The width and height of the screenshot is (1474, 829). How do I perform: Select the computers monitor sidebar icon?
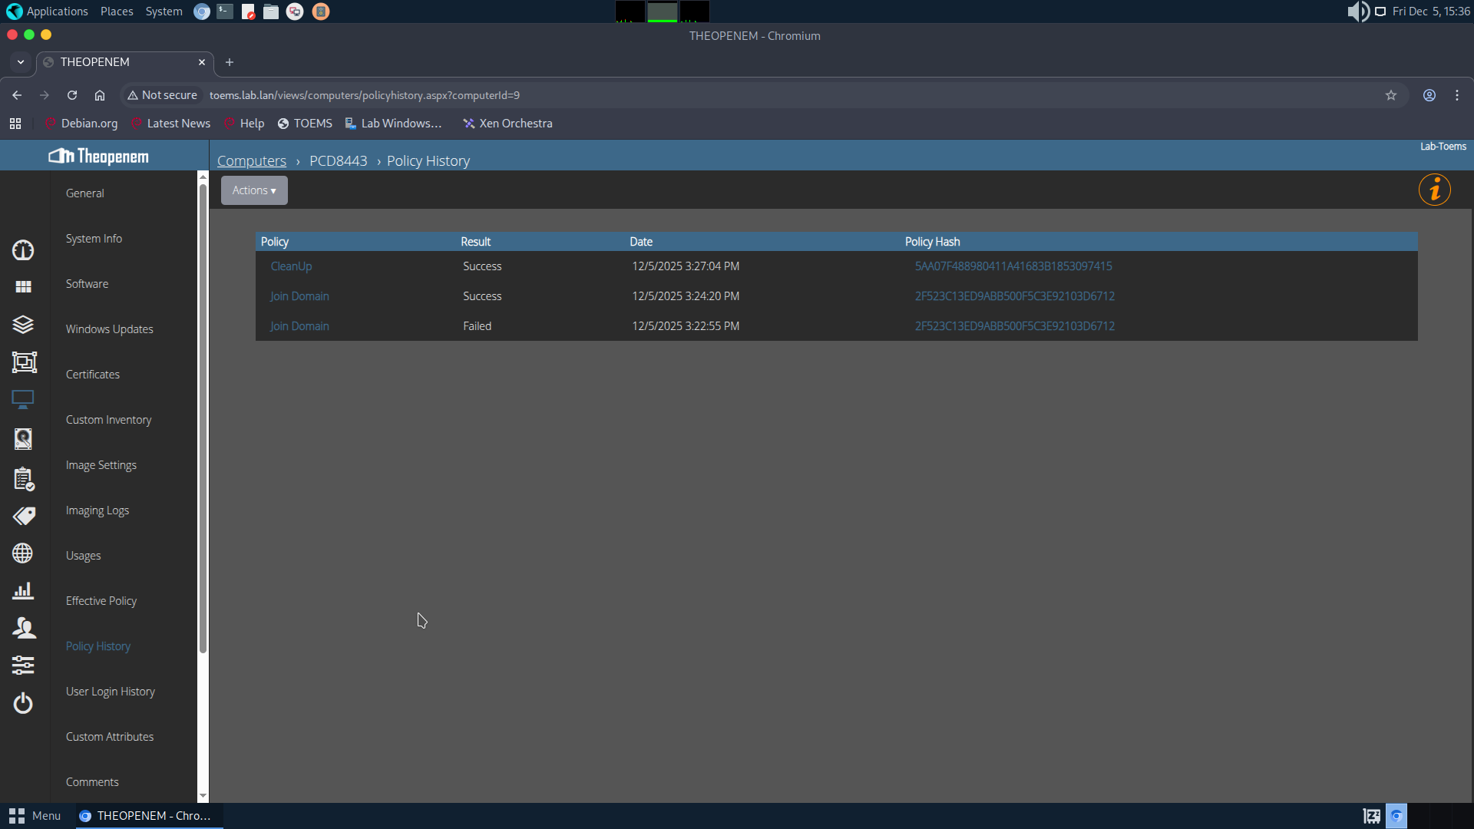coord(23,399)
